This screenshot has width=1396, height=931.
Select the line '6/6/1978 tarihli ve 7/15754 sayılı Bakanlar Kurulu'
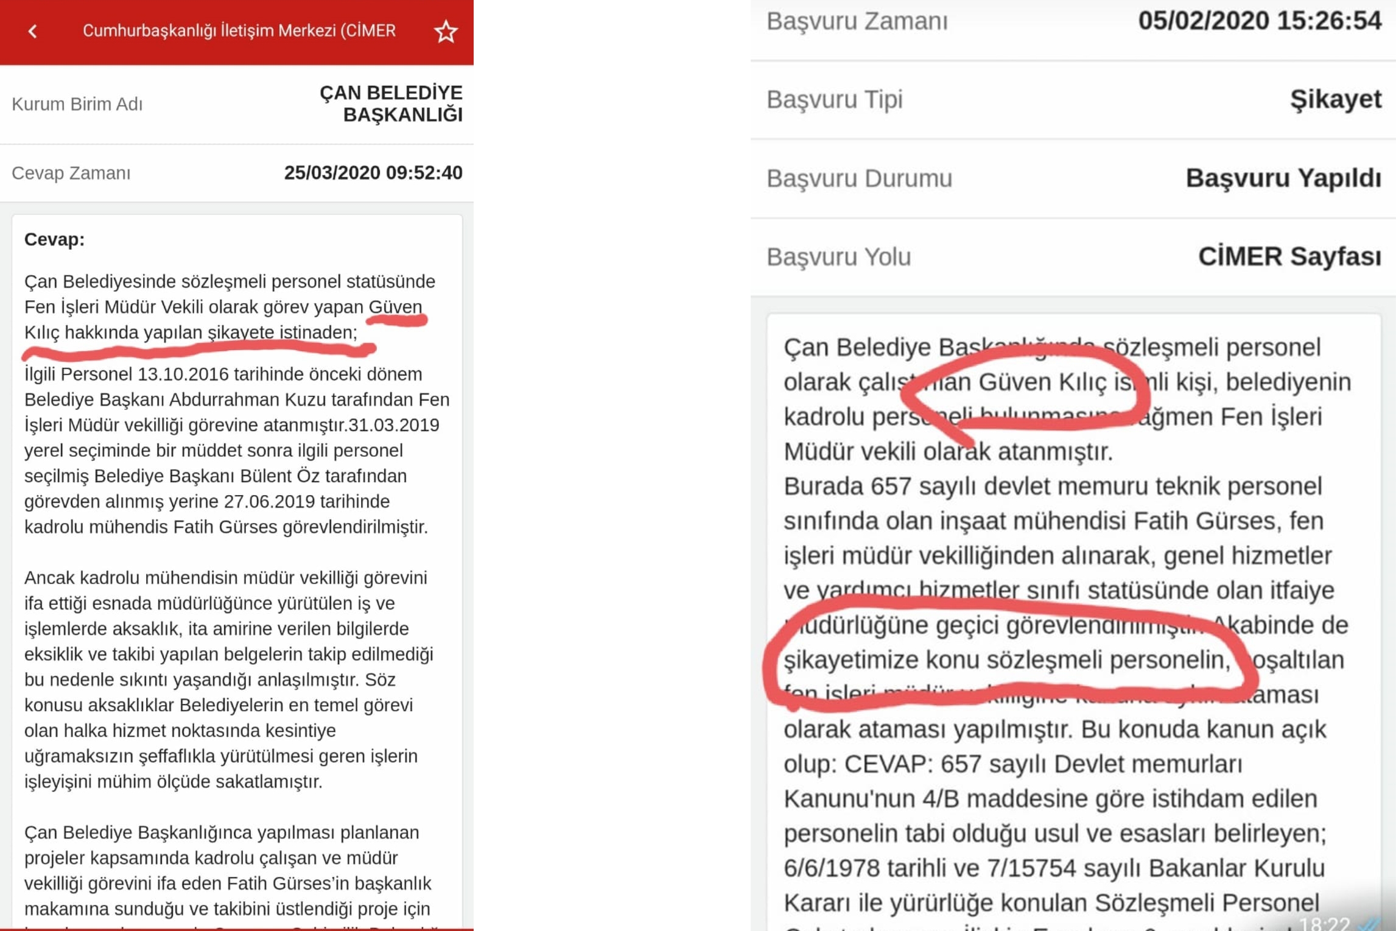pos(1054,868)
